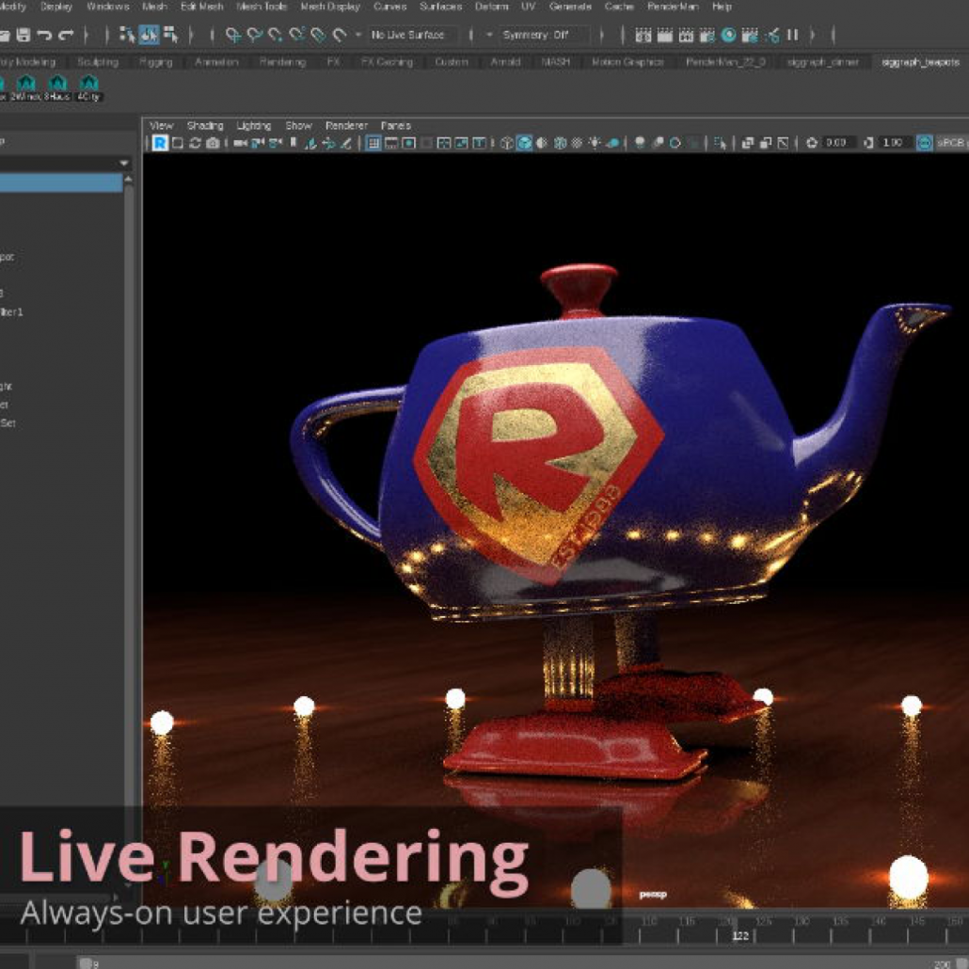Screen dimensions: 969x969
Task: Click the 4City shelf icon
Action: coord(89,87)
